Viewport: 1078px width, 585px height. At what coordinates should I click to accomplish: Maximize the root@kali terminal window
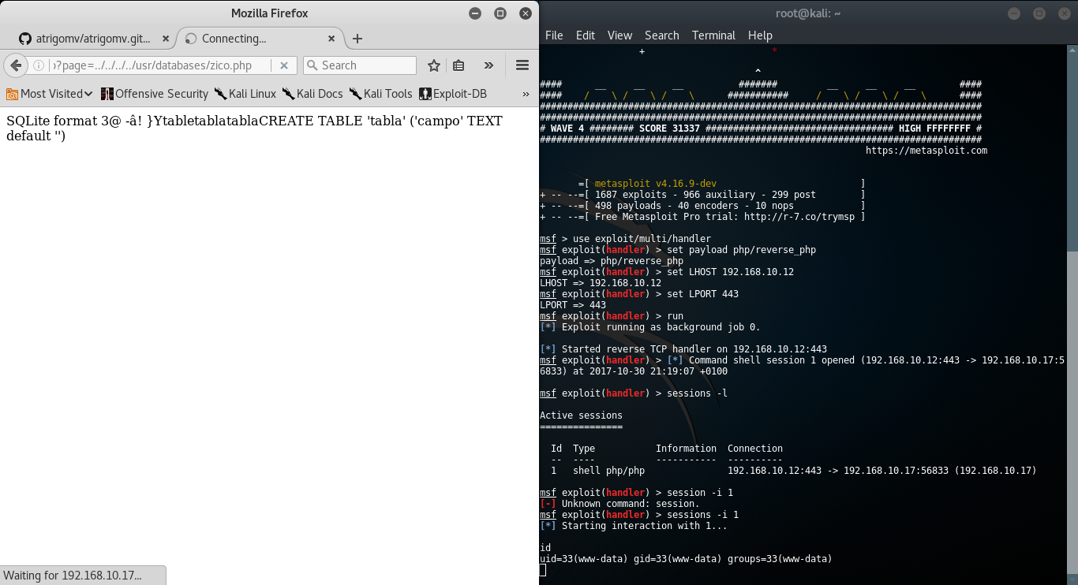[1039, 13]
